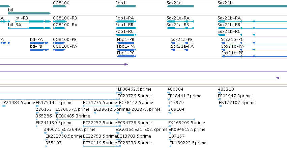Click EST label EK189222.5prime
Image resolution: width=287 pixels, height=148 pixels.
188,143
